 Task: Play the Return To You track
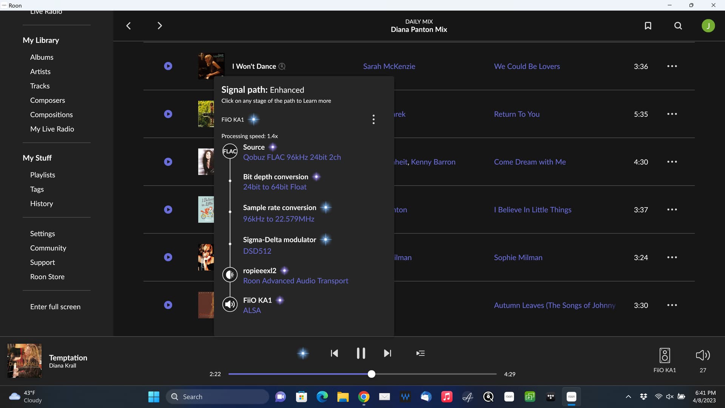[168, 114]
